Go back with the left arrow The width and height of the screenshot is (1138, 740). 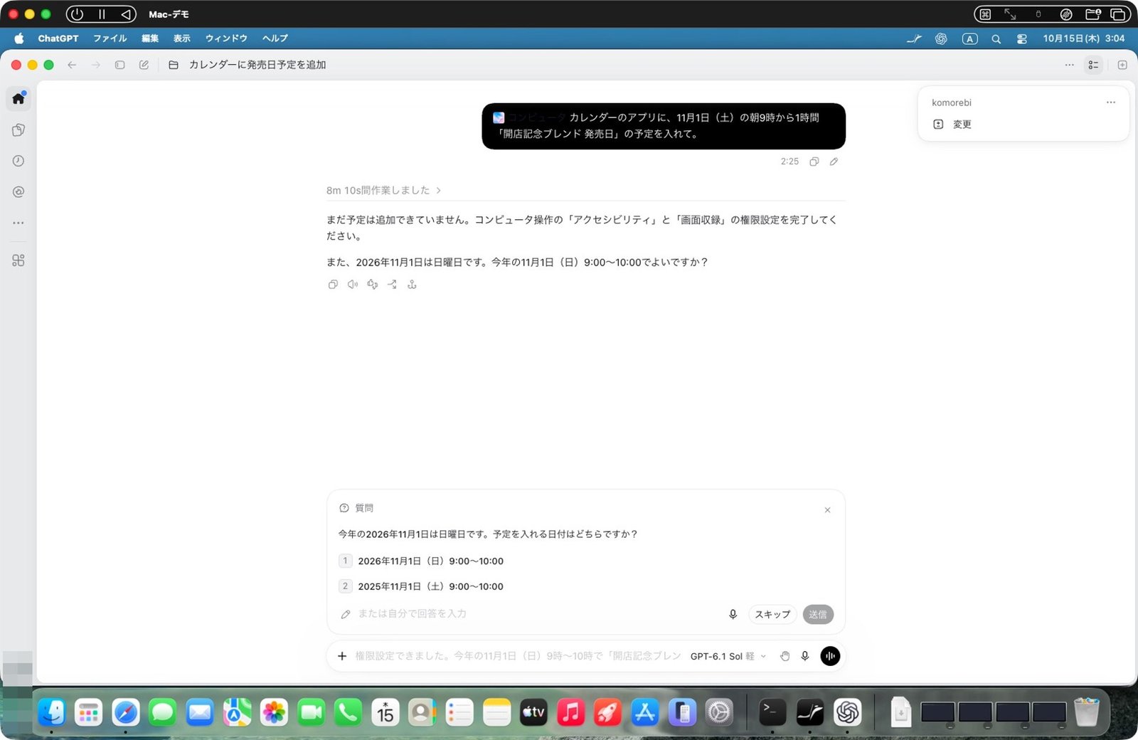72,65
